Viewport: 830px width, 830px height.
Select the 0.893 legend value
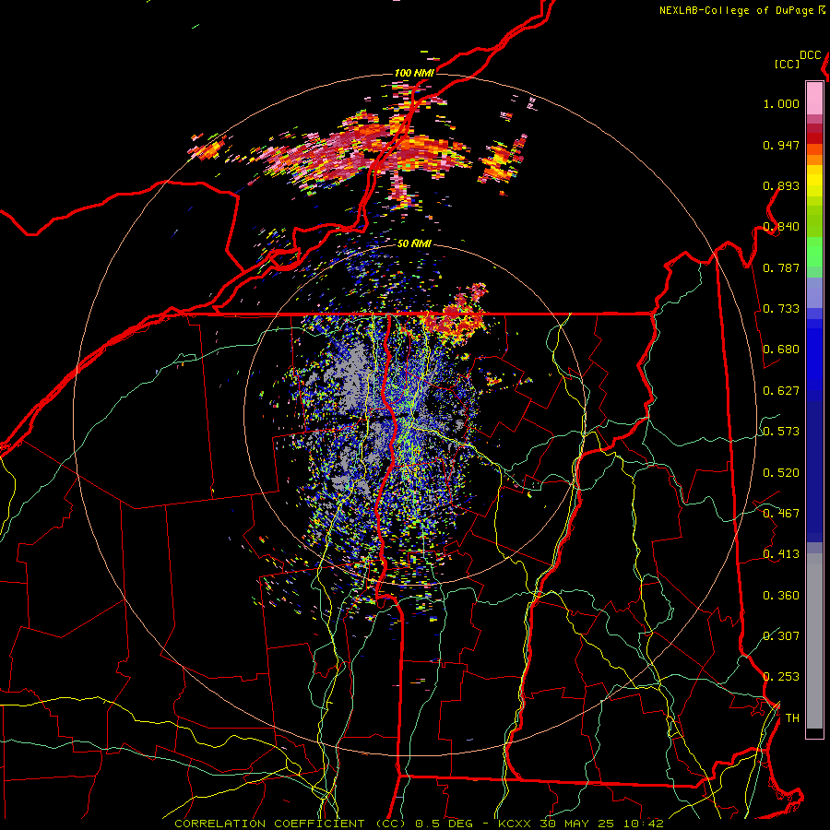(781, 185)
